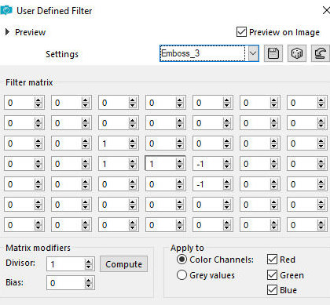Click the PaintShop app icon in title bar

[6, 10]
